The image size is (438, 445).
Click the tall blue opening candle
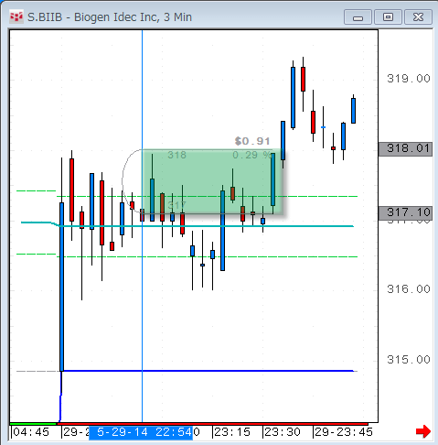pos(61,287)
